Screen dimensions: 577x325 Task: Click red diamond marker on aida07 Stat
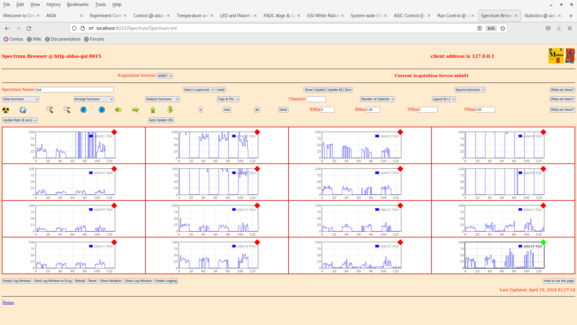tap(400, 169)
